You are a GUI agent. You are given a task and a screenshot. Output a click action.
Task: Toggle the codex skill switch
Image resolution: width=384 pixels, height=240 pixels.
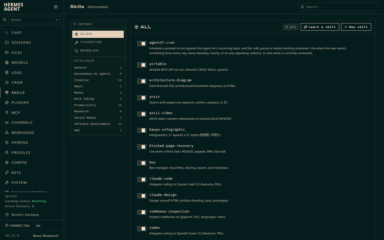coord(142,229)
